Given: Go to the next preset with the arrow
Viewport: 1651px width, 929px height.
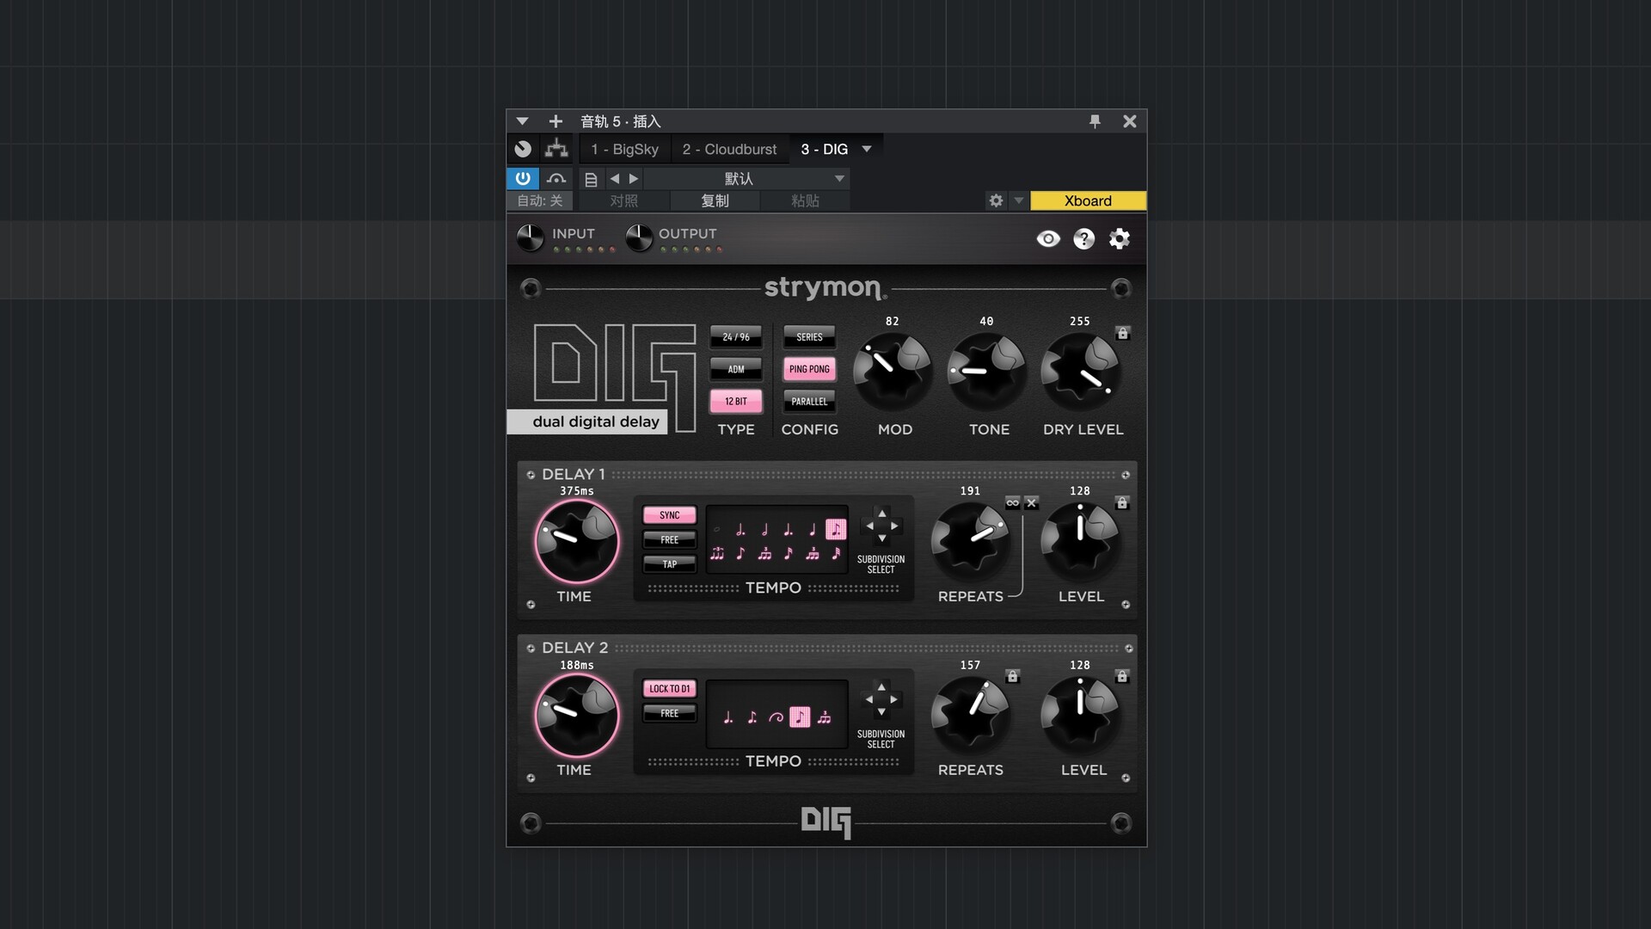Looking at the screenshot, I should pos(634,179).
